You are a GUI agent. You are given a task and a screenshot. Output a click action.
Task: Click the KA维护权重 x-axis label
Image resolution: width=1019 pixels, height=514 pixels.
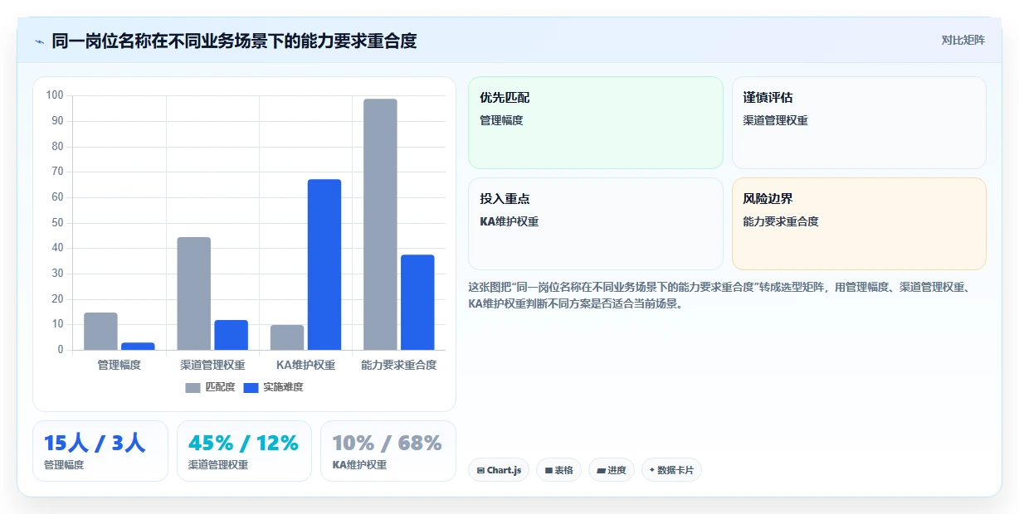tap(306, 365)
